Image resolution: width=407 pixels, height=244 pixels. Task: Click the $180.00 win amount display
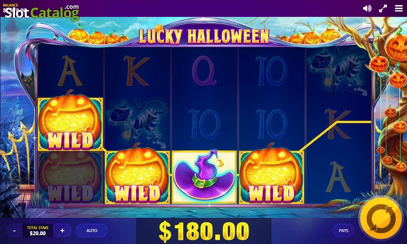[x=204, y=231]
